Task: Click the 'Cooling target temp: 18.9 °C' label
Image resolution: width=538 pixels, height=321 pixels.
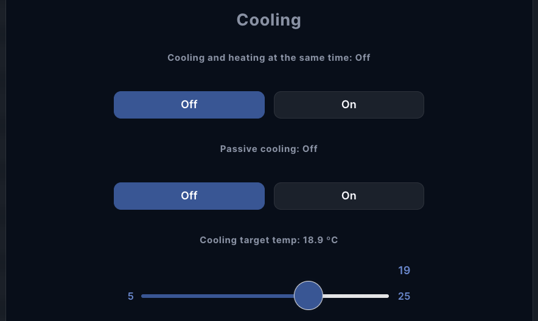Action: point(268,240)
